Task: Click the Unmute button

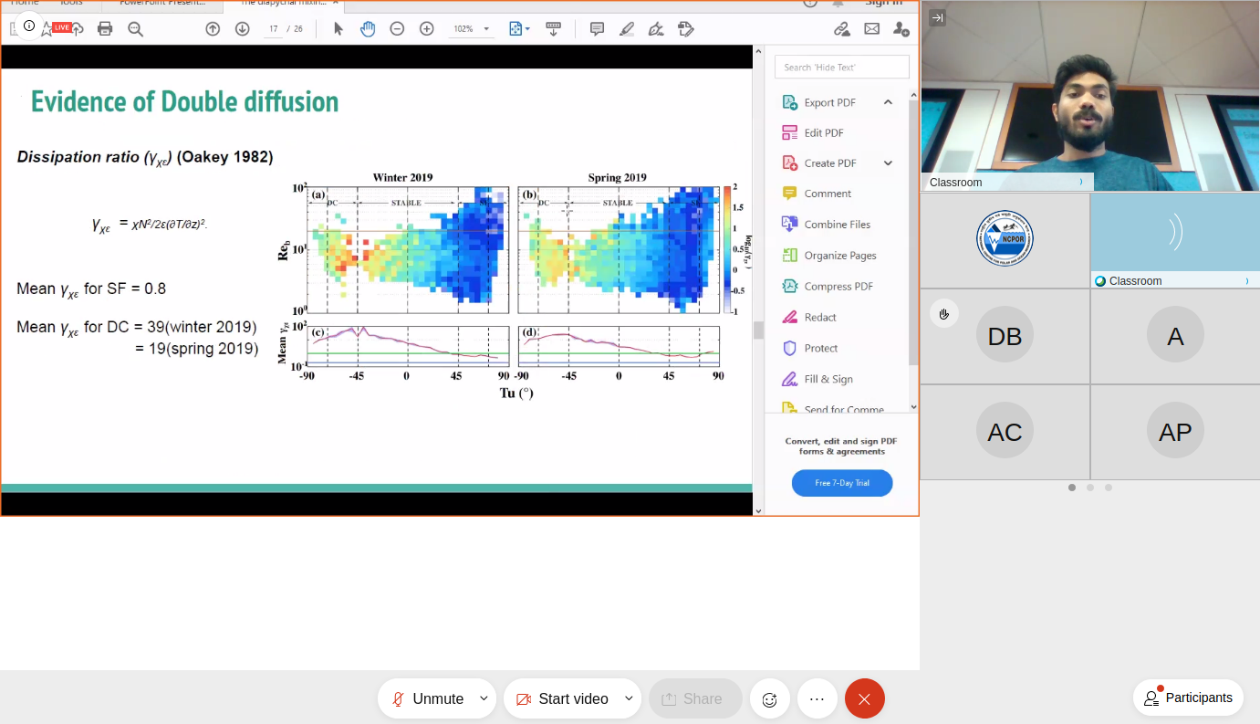Action: [427, 698]
